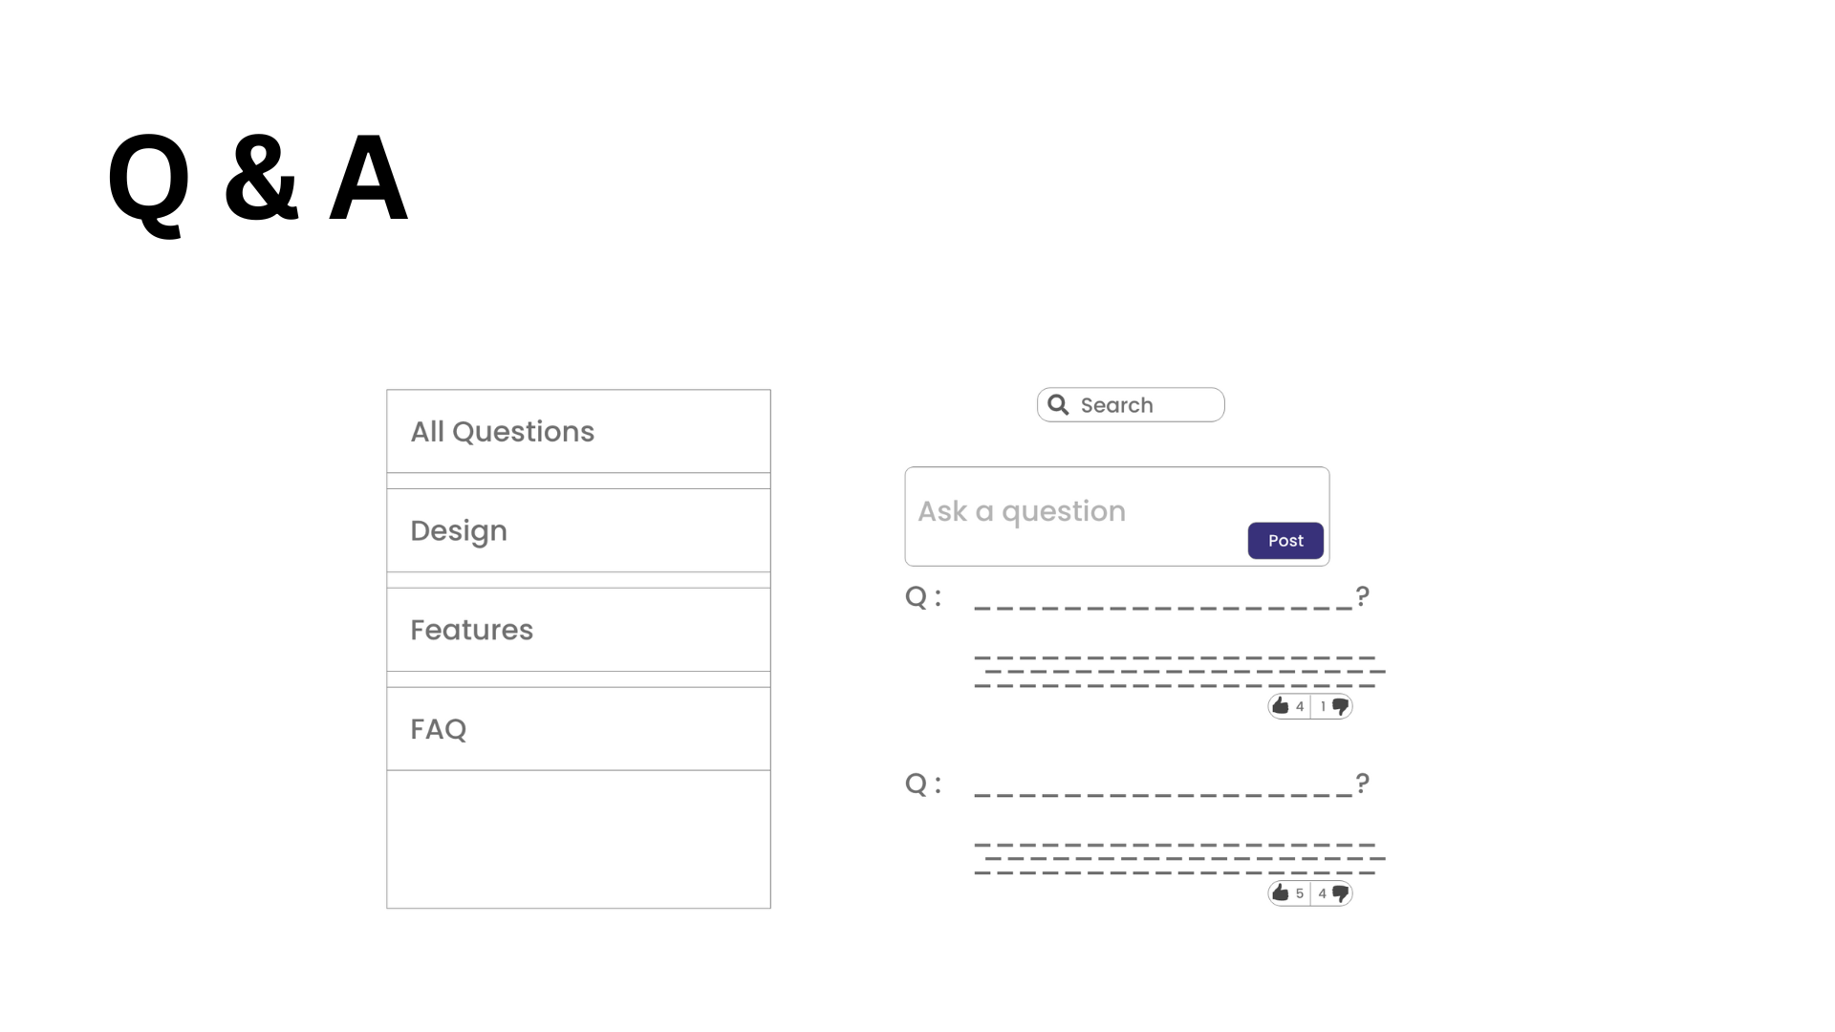Open the first question's title line
The width and height of the screenshot is (1835, 1032).
(1172, 598)
